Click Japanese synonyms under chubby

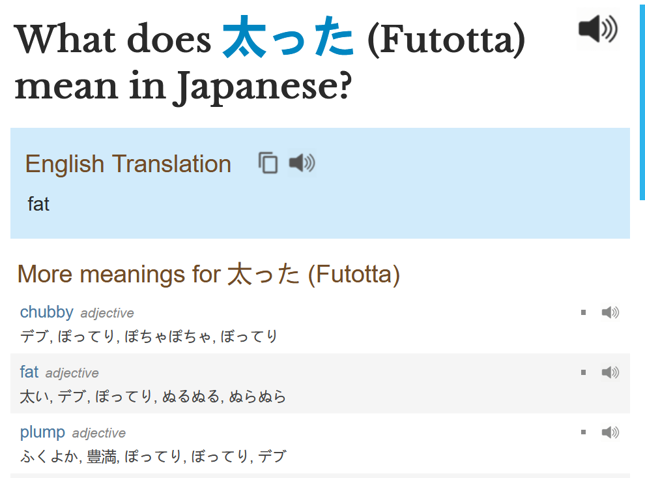149,336
